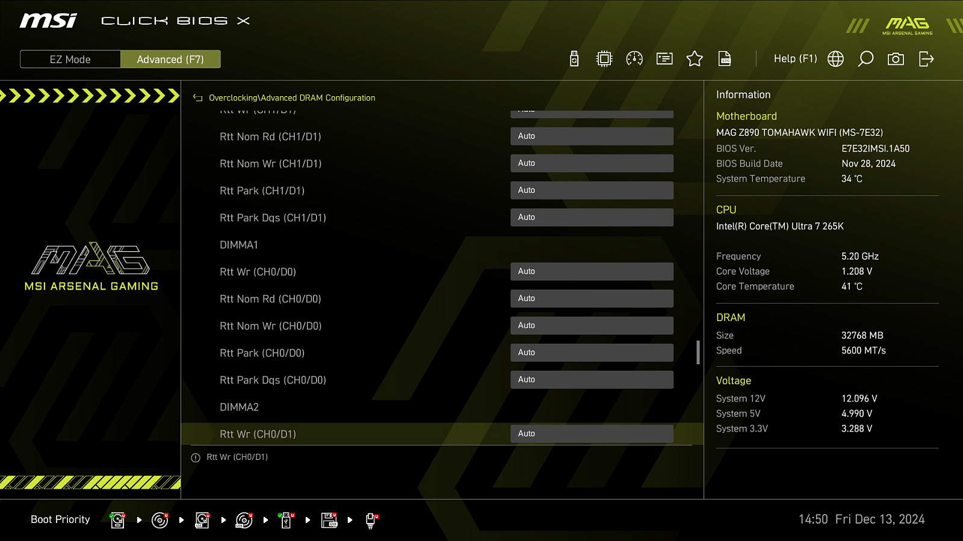Click the exit BIOS icon
This screenshot has width=963, height=541.
[x=926, y=59]
